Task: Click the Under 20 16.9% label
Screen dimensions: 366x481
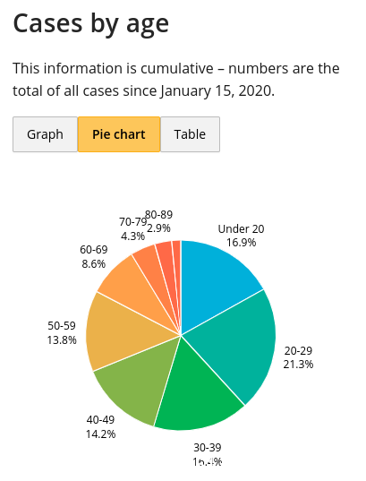Action: (x=241, y=236)
